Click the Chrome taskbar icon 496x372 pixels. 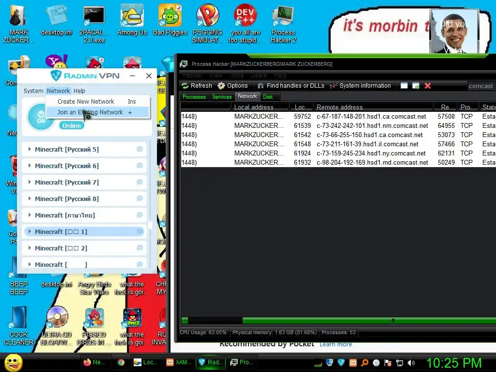click(x=121, y=362)
